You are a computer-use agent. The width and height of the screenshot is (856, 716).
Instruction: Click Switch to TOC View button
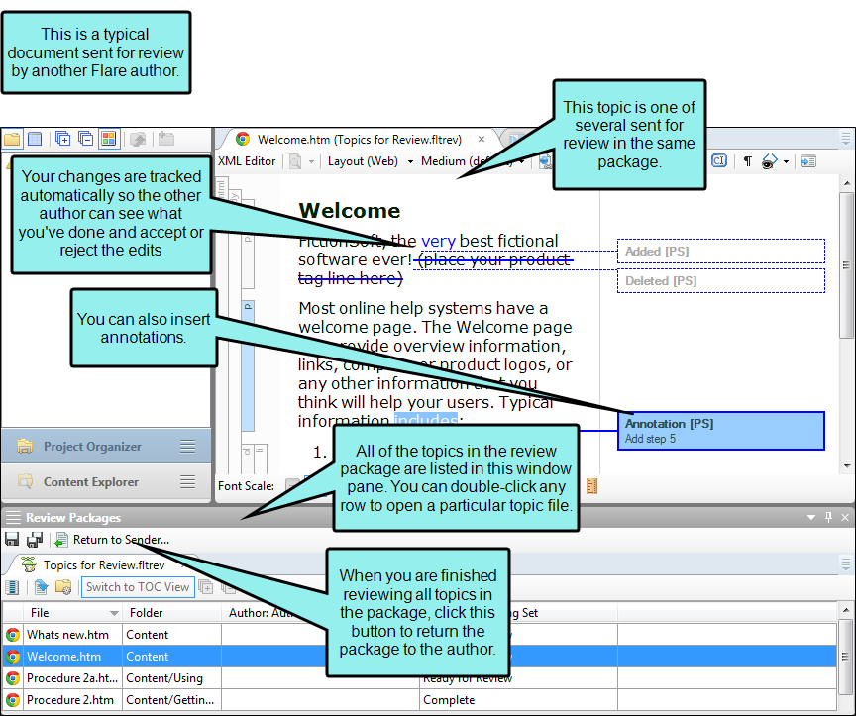pyautogui.click(x=138, y=587)
